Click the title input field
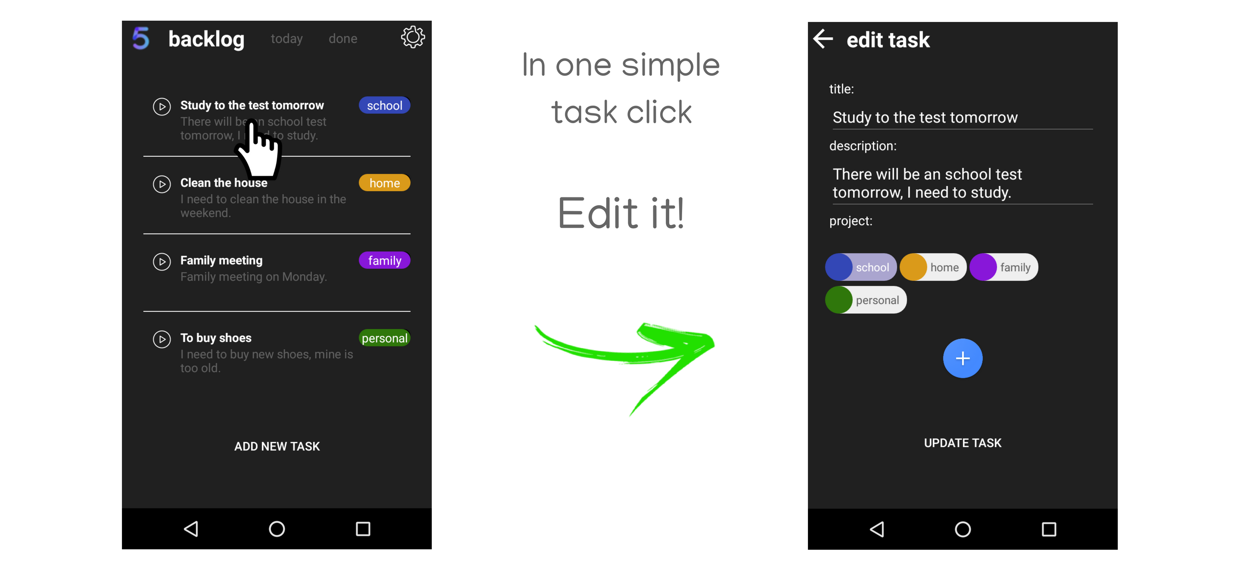This screenshot has height=573, width=1241. pyautogui.click(x=957, y=117)
